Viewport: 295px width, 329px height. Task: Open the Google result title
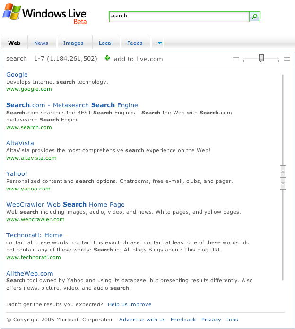(x=17, y=75)
